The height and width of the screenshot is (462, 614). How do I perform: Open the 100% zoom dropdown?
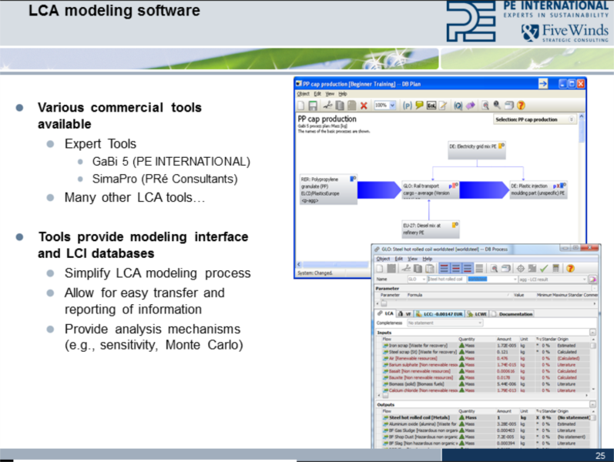coord(384,105)
